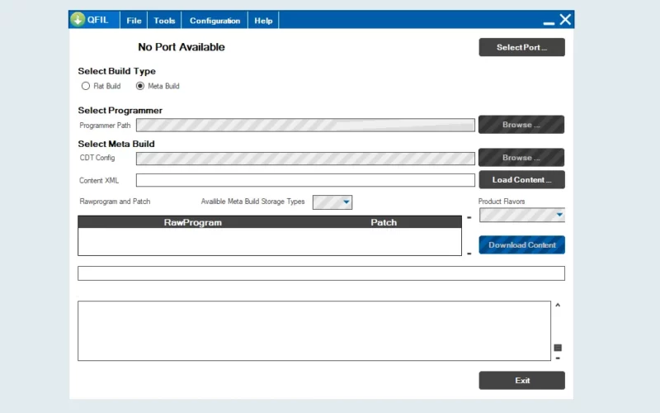
Task: Click the RawProgram column header
Action: pos(193,222)
